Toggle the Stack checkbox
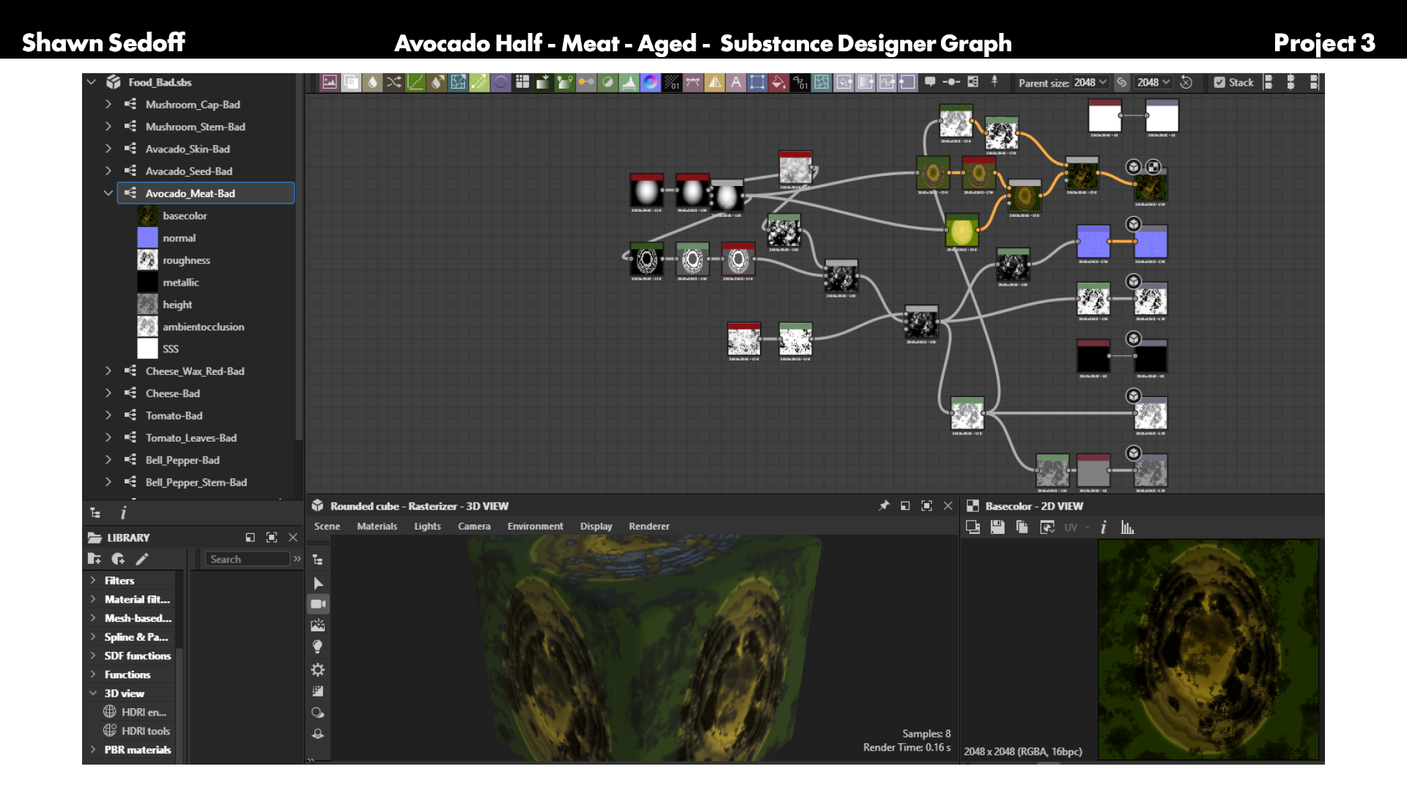The width and height of the screenshot is (1407, 791). (1219, 82)
